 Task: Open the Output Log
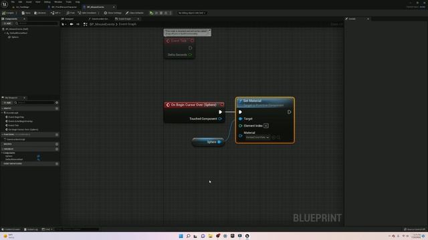(31, 229)
